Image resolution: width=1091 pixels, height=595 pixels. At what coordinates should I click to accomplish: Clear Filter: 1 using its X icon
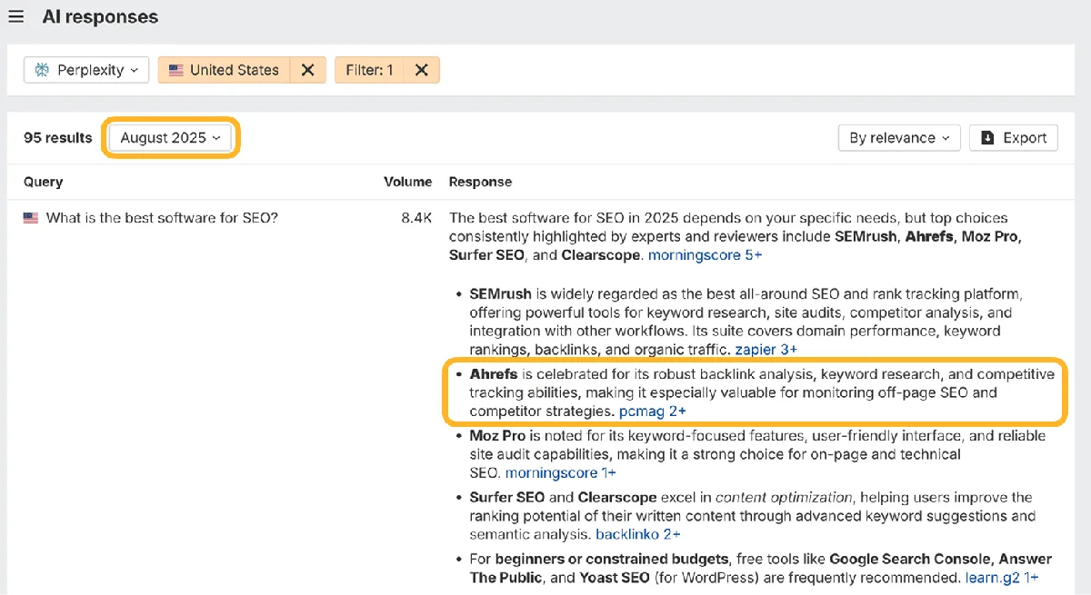pyautogui.click(x=422, y=70)
